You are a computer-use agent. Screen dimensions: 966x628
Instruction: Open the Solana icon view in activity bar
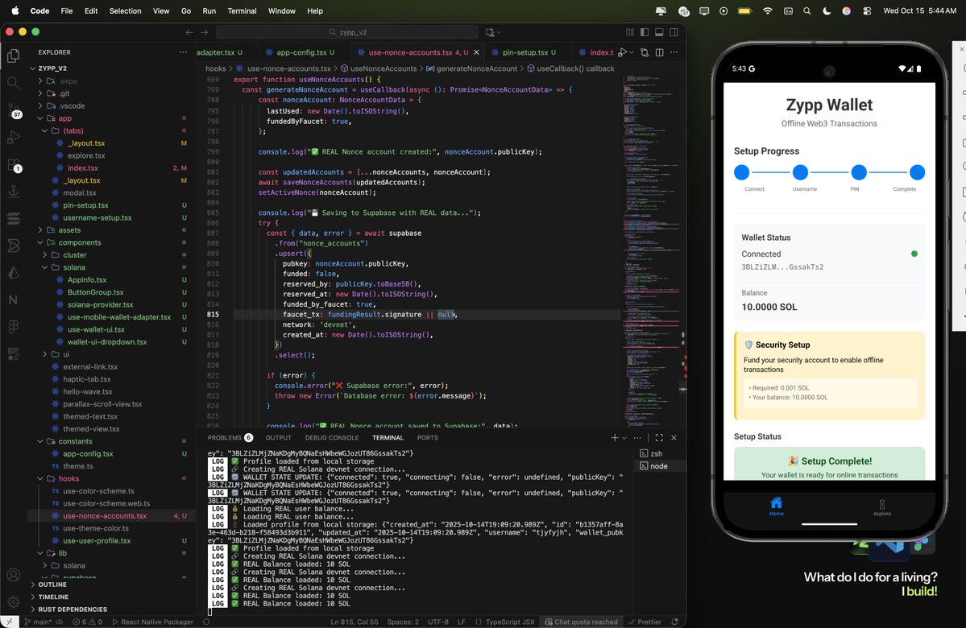coord(13,218)
